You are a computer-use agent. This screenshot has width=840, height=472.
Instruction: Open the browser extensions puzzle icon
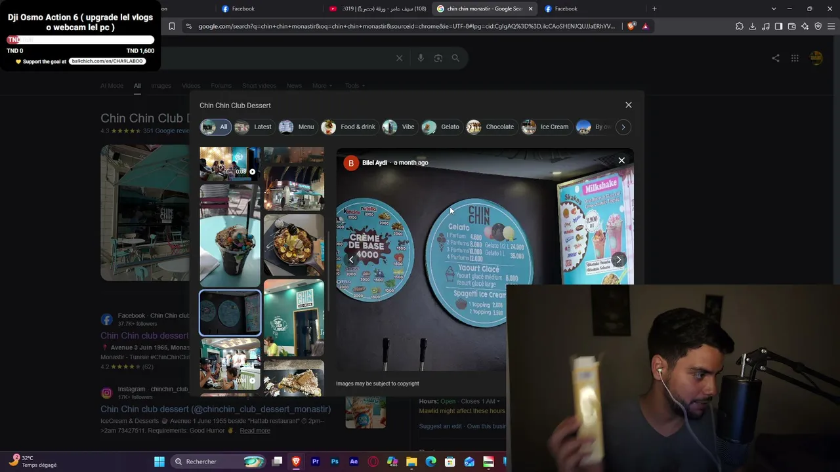point(740,26)
